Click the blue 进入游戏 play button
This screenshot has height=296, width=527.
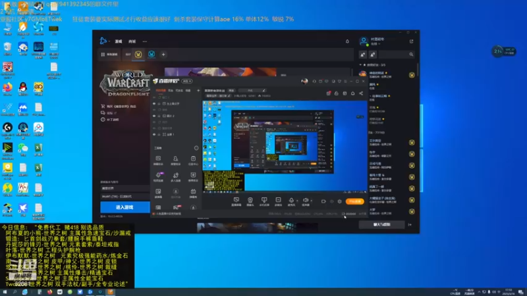[x=125, y=207]
